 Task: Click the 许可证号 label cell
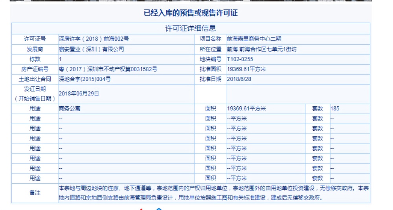[35, 39]
